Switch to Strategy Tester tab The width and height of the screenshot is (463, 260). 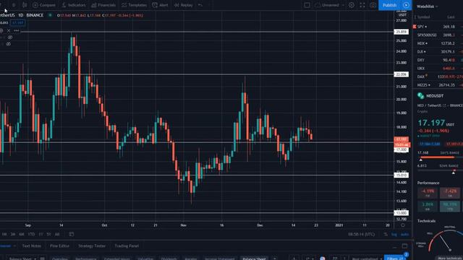pos(92,246)
